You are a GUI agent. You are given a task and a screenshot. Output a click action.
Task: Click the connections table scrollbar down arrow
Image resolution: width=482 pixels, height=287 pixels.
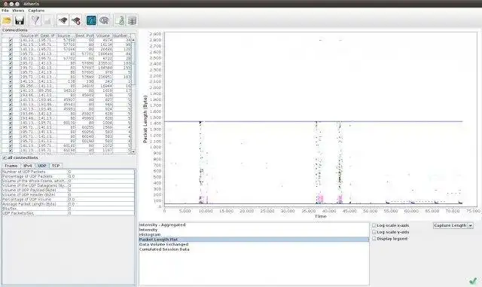click(133, 152)
